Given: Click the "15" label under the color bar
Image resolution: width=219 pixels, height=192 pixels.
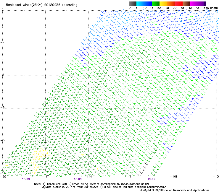Looking at the screenshot, I should pyautogui.click(x=152, y=8).
